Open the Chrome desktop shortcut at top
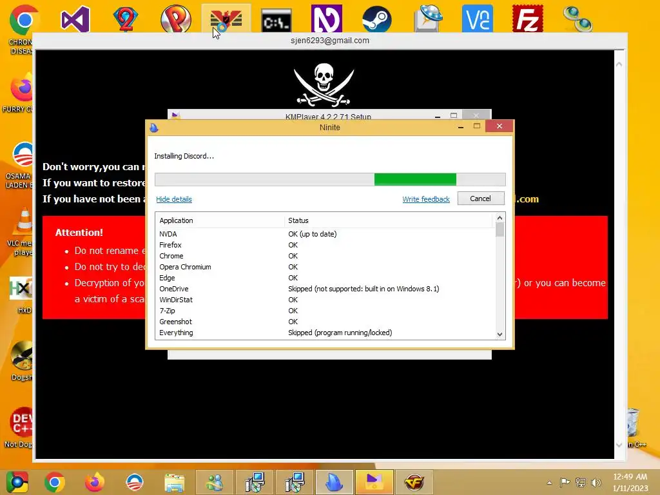Image resolution: width=660 pixels, height=495 pixels. [23, 20]
